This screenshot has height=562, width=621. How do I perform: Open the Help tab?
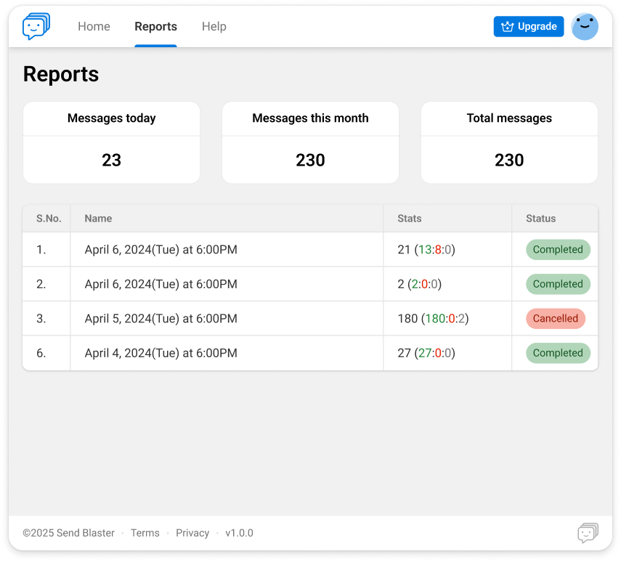(214, 27)
